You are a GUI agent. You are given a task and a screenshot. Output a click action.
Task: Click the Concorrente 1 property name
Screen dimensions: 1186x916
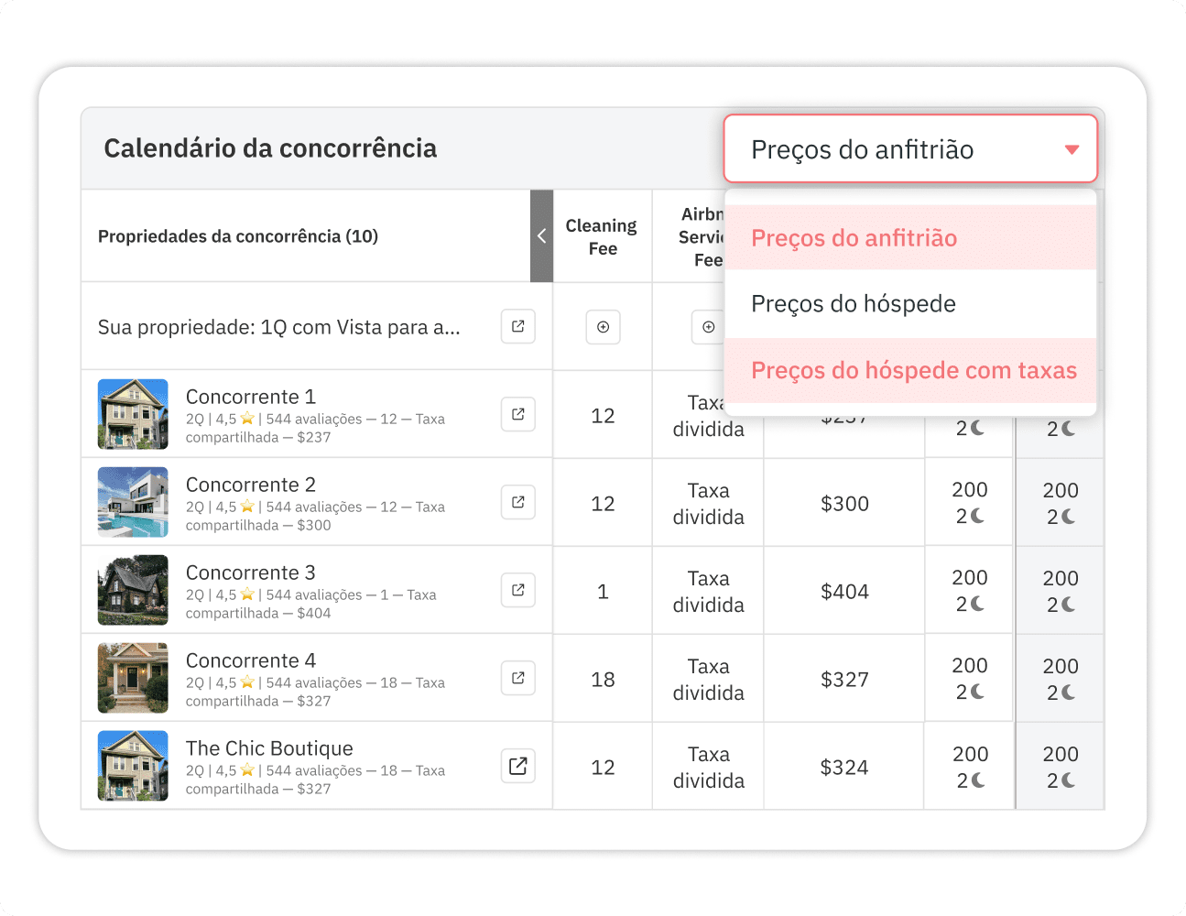tap(251, 396)
